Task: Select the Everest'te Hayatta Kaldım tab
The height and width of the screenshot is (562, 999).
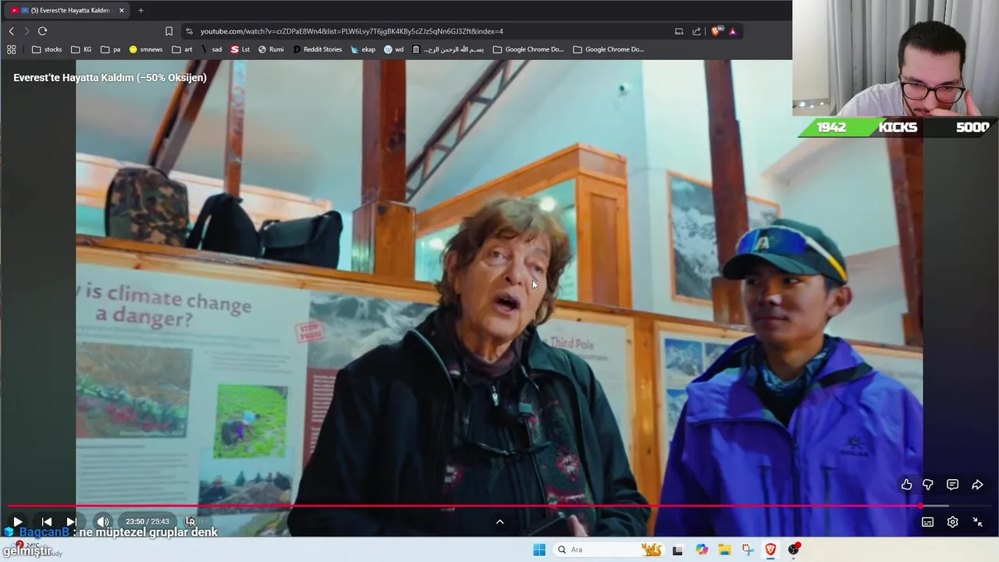Action: coord(66,10)
